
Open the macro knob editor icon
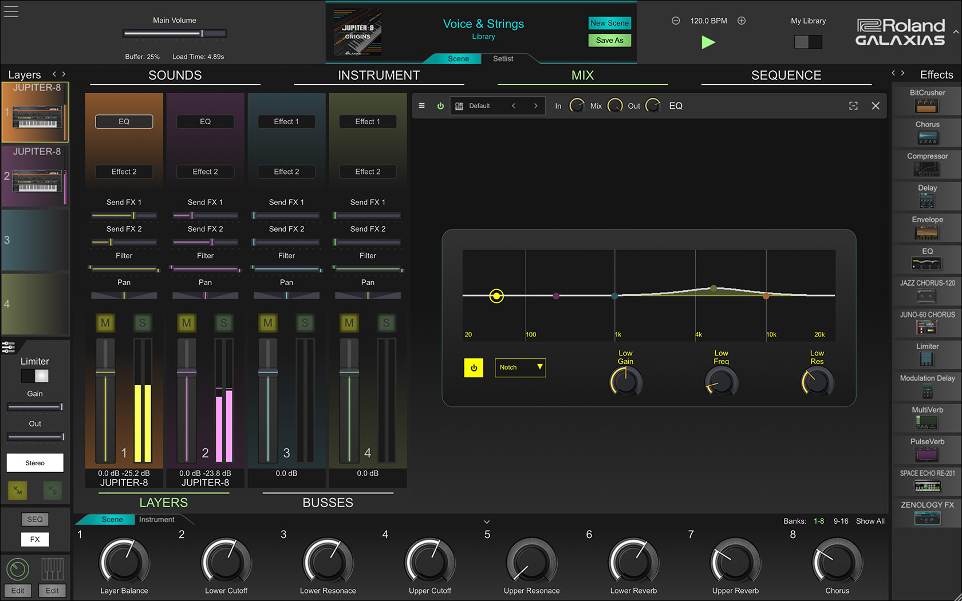[x=18, y=569]
